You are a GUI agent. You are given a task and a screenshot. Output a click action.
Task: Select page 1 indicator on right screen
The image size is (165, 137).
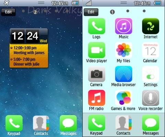112,12
